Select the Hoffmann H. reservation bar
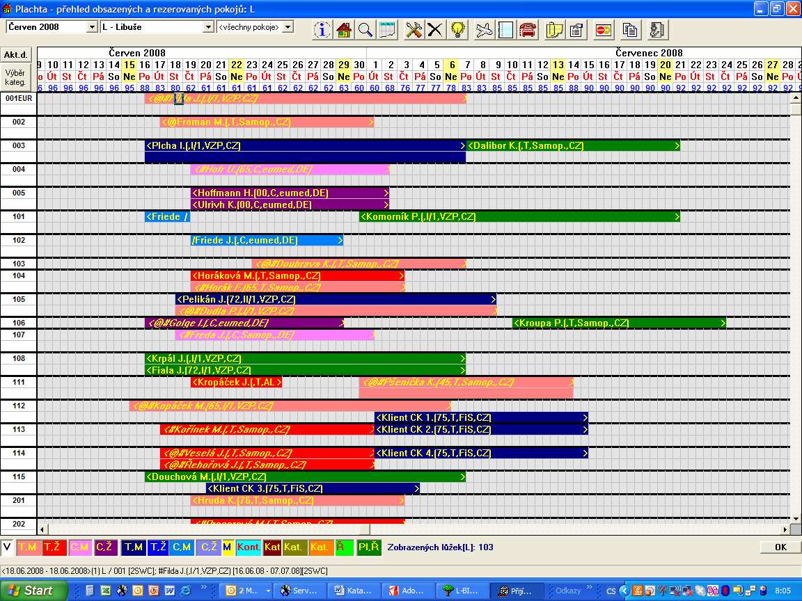 pyautogui.click(x=290, y=193)
